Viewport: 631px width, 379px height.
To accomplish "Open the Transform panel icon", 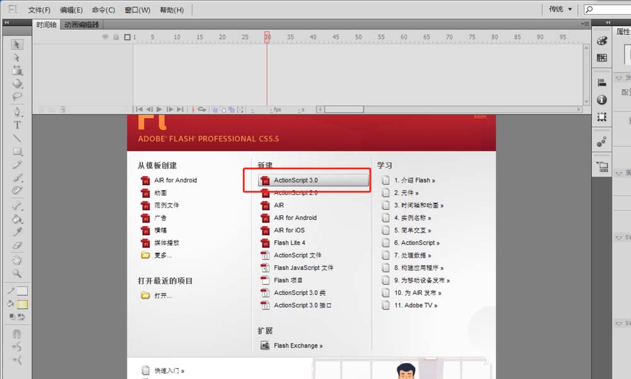I will (601, 117).
